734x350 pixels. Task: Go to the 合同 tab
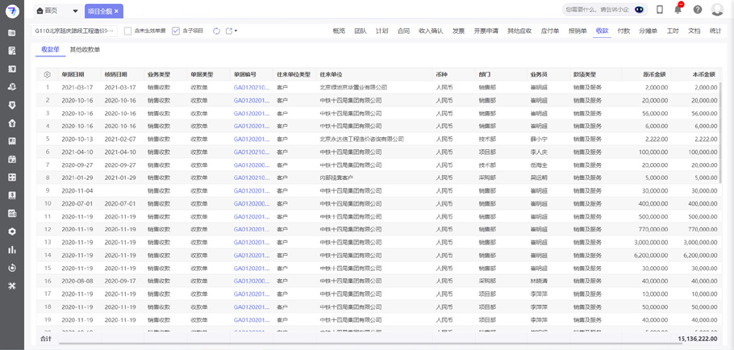[x=403, y=31]
